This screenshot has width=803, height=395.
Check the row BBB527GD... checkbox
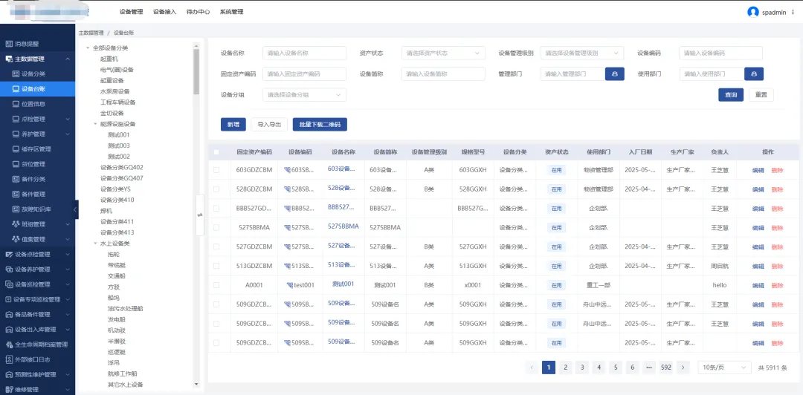[216, 208]
